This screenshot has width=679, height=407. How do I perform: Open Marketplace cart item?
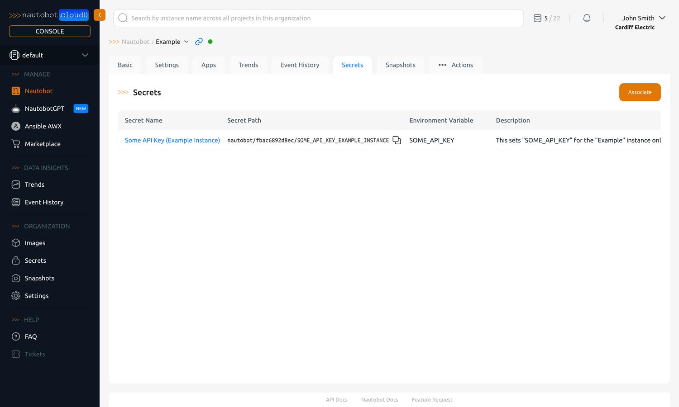point(43,144)
